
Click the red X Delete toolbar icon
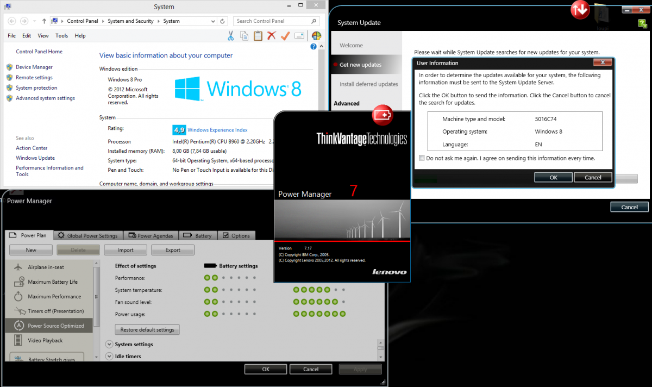pyautogui.click(x=272, y=36)
